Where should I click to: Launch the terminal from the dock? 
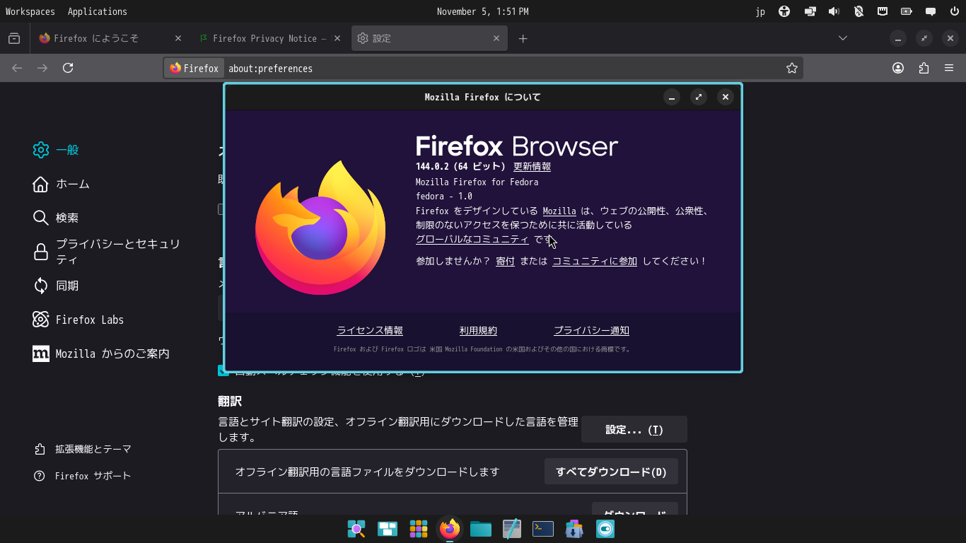[x=543, y=528]
